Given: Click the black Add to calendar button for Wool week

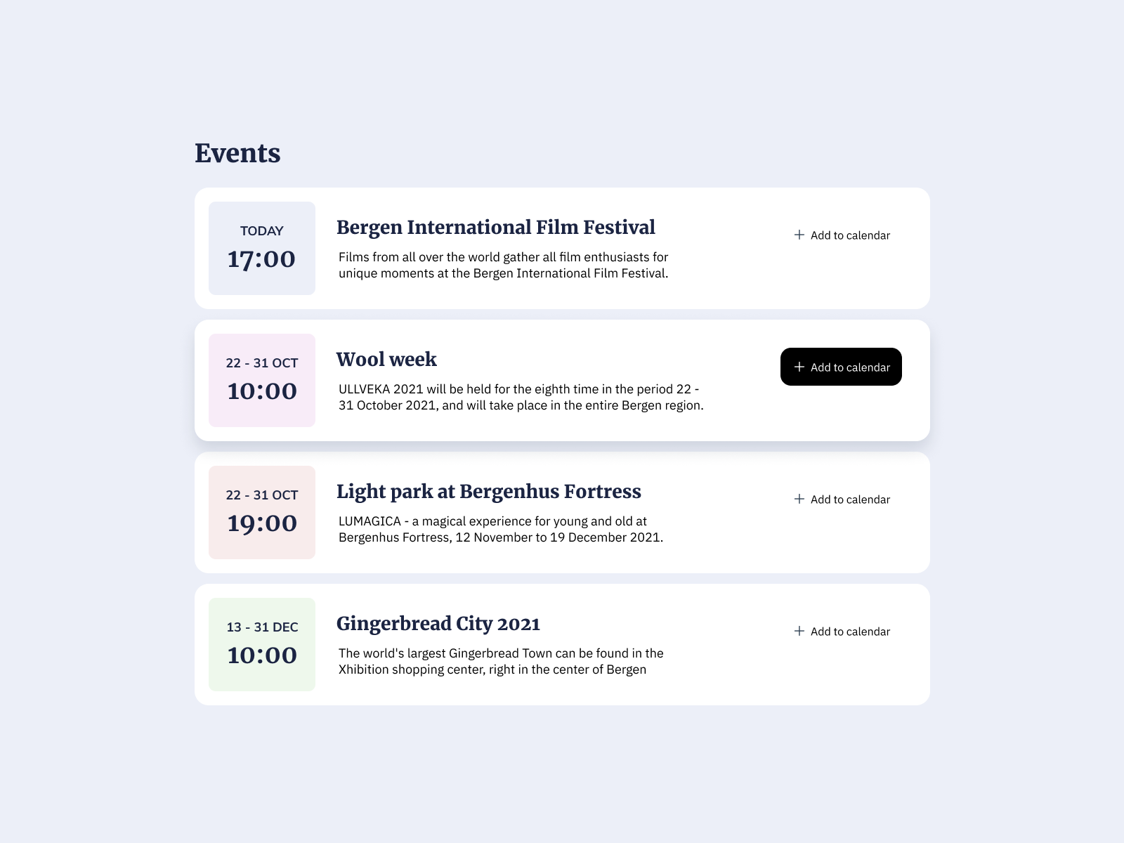Looking at the screenshot, I should click(x=841, y=367).
